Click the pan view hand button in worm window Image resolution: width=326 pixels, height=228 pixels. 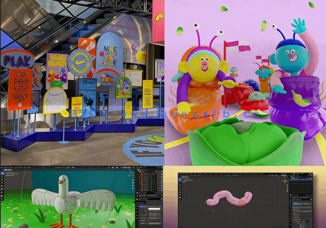coord(288,187)
